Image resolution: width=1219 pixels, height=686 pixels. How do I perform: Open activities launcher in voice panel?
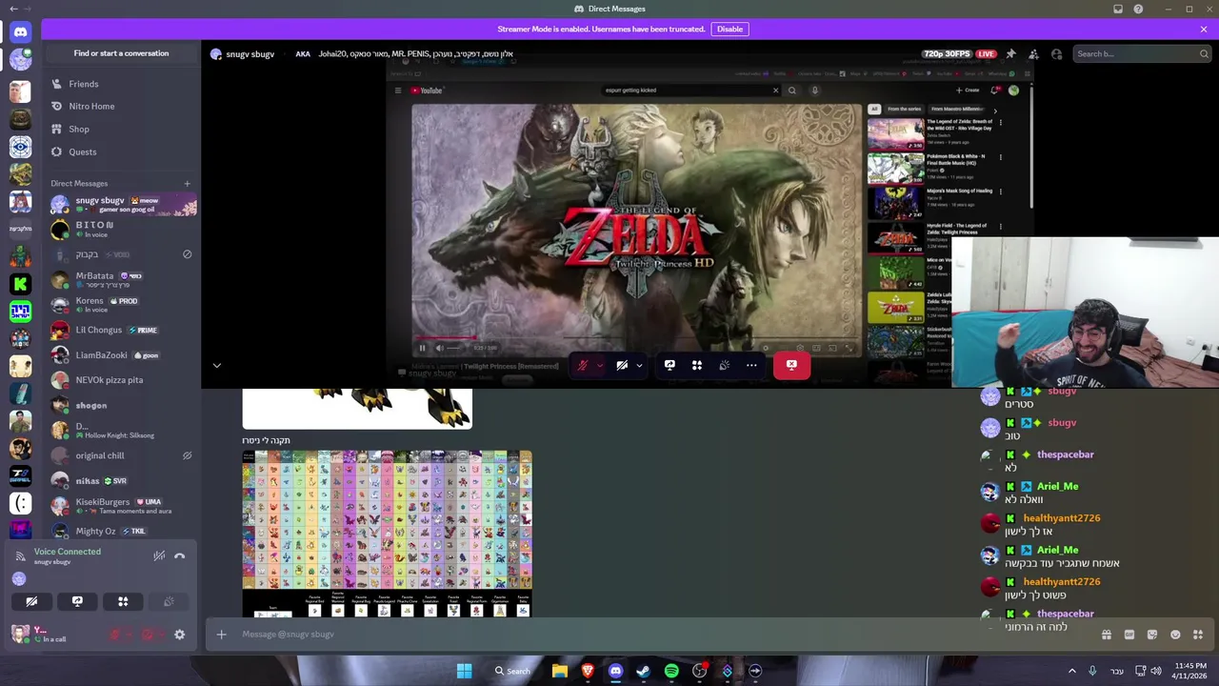[x=123, y=601]
